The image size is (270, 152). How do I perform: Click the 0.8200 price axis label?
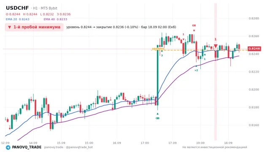(254, 90)
